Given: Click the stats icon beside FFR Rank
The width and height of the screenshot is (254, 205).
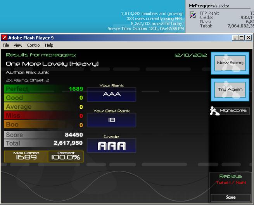Looking at the screenshot, I should (193, 15).
